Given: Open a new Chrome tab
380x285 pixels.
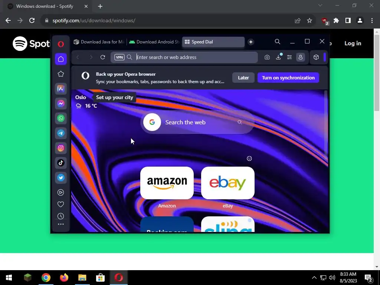Looking at the screenshot, I should click(x=100, y=6).
